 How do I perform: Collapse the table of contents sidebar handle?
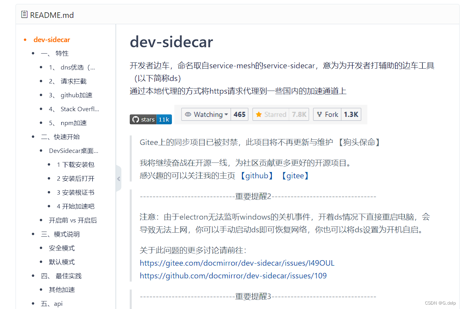point(119,178)
